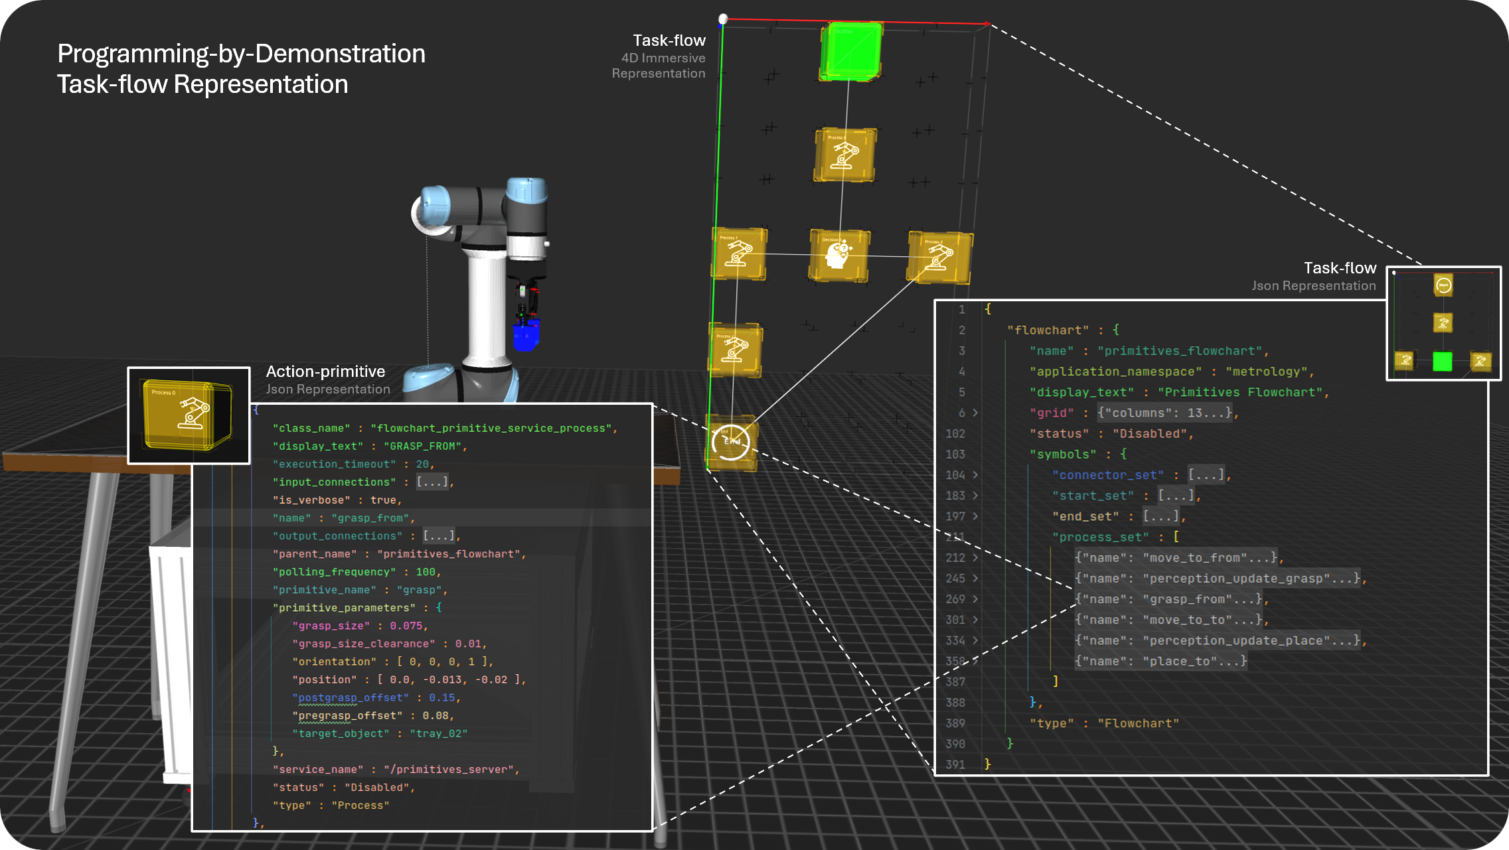Expand the perception_update_place fold chevron
1509x850 pixels.
coord(975,640)
